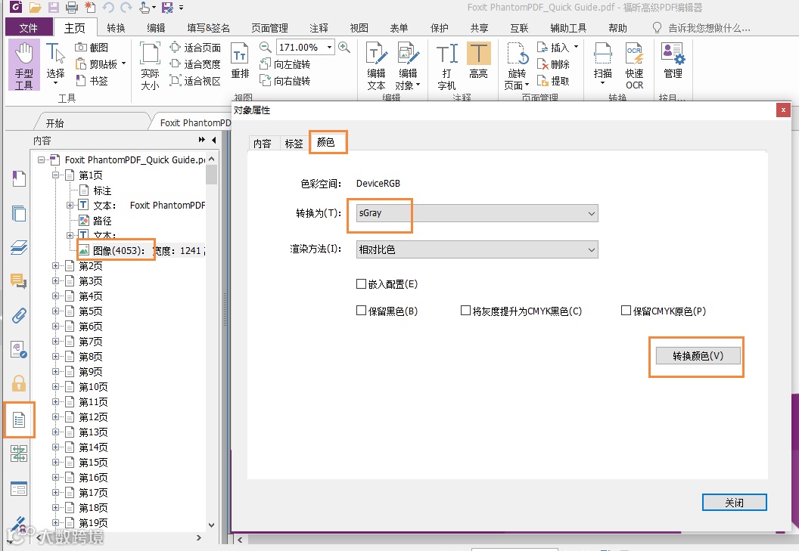Image resolution: width=799 pixels, height=551 pixels.
Task: Open the Rendering Intent (渲染方法) dropdown
Action: pyautogui.click(x=477, y=249)
